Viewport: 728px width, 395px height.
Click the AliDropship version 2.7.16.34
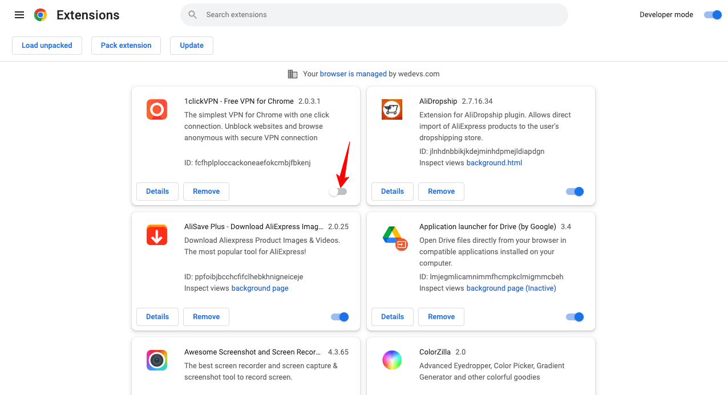(x=477, y=101)
